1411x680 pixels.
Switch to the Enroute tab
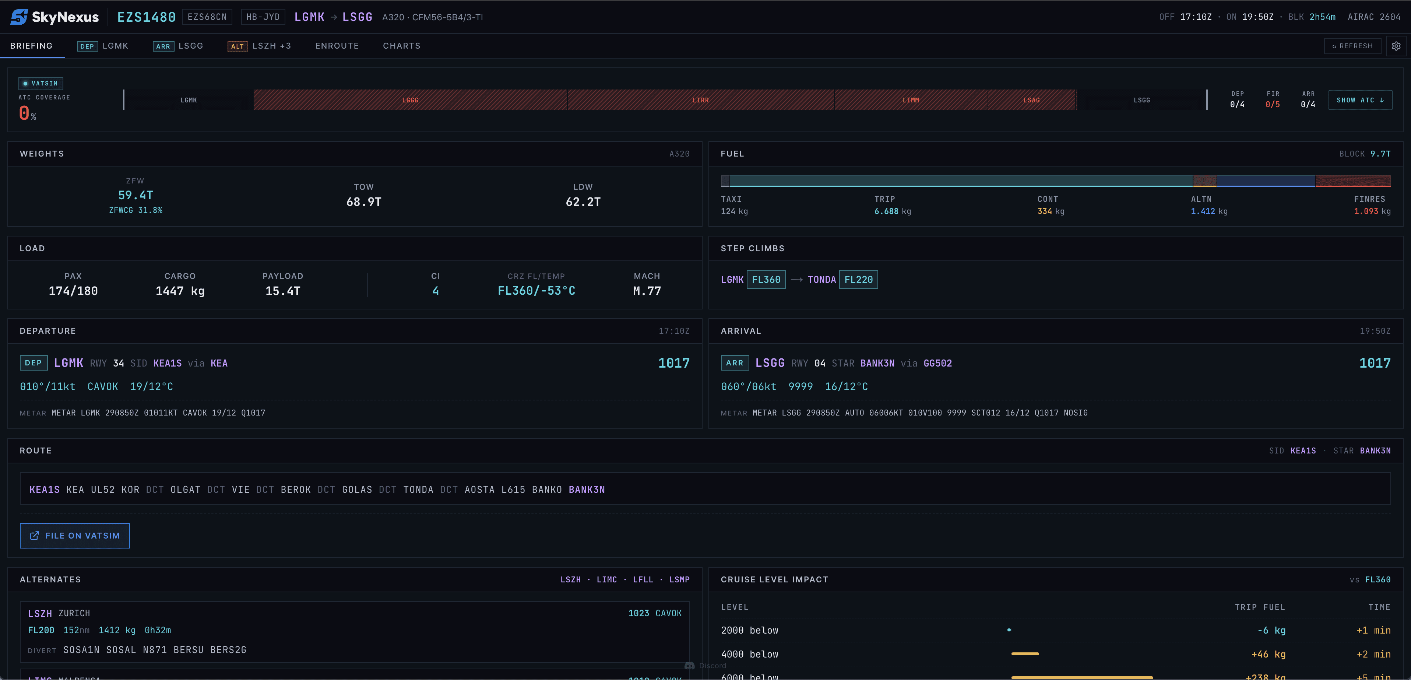click(x=337, y=46)
